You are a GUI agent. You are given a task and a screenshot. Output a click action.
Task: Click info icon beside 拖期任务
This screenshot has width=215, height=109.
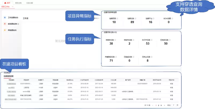[135, 19]
